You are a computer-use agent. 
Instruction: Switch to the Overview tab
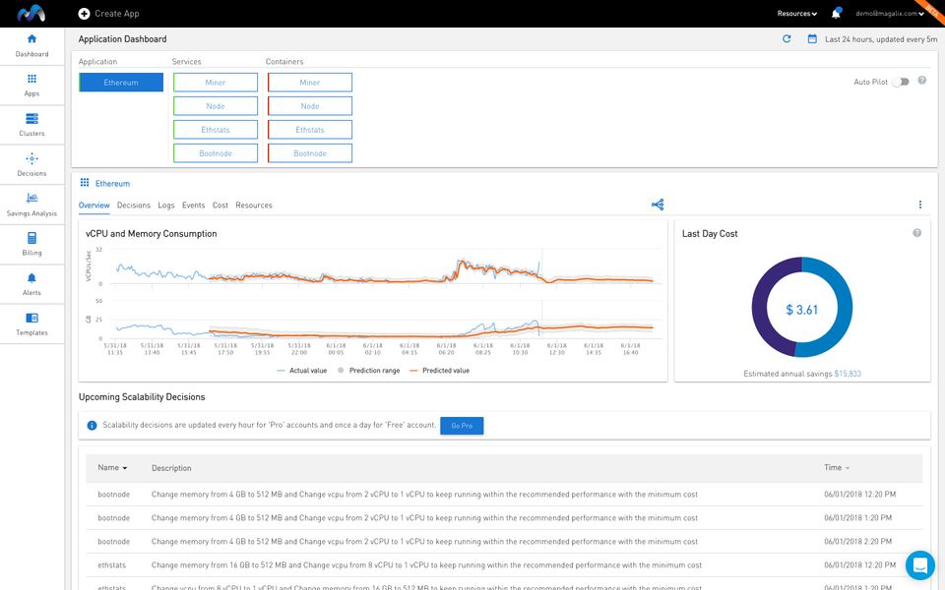point(94,206)
